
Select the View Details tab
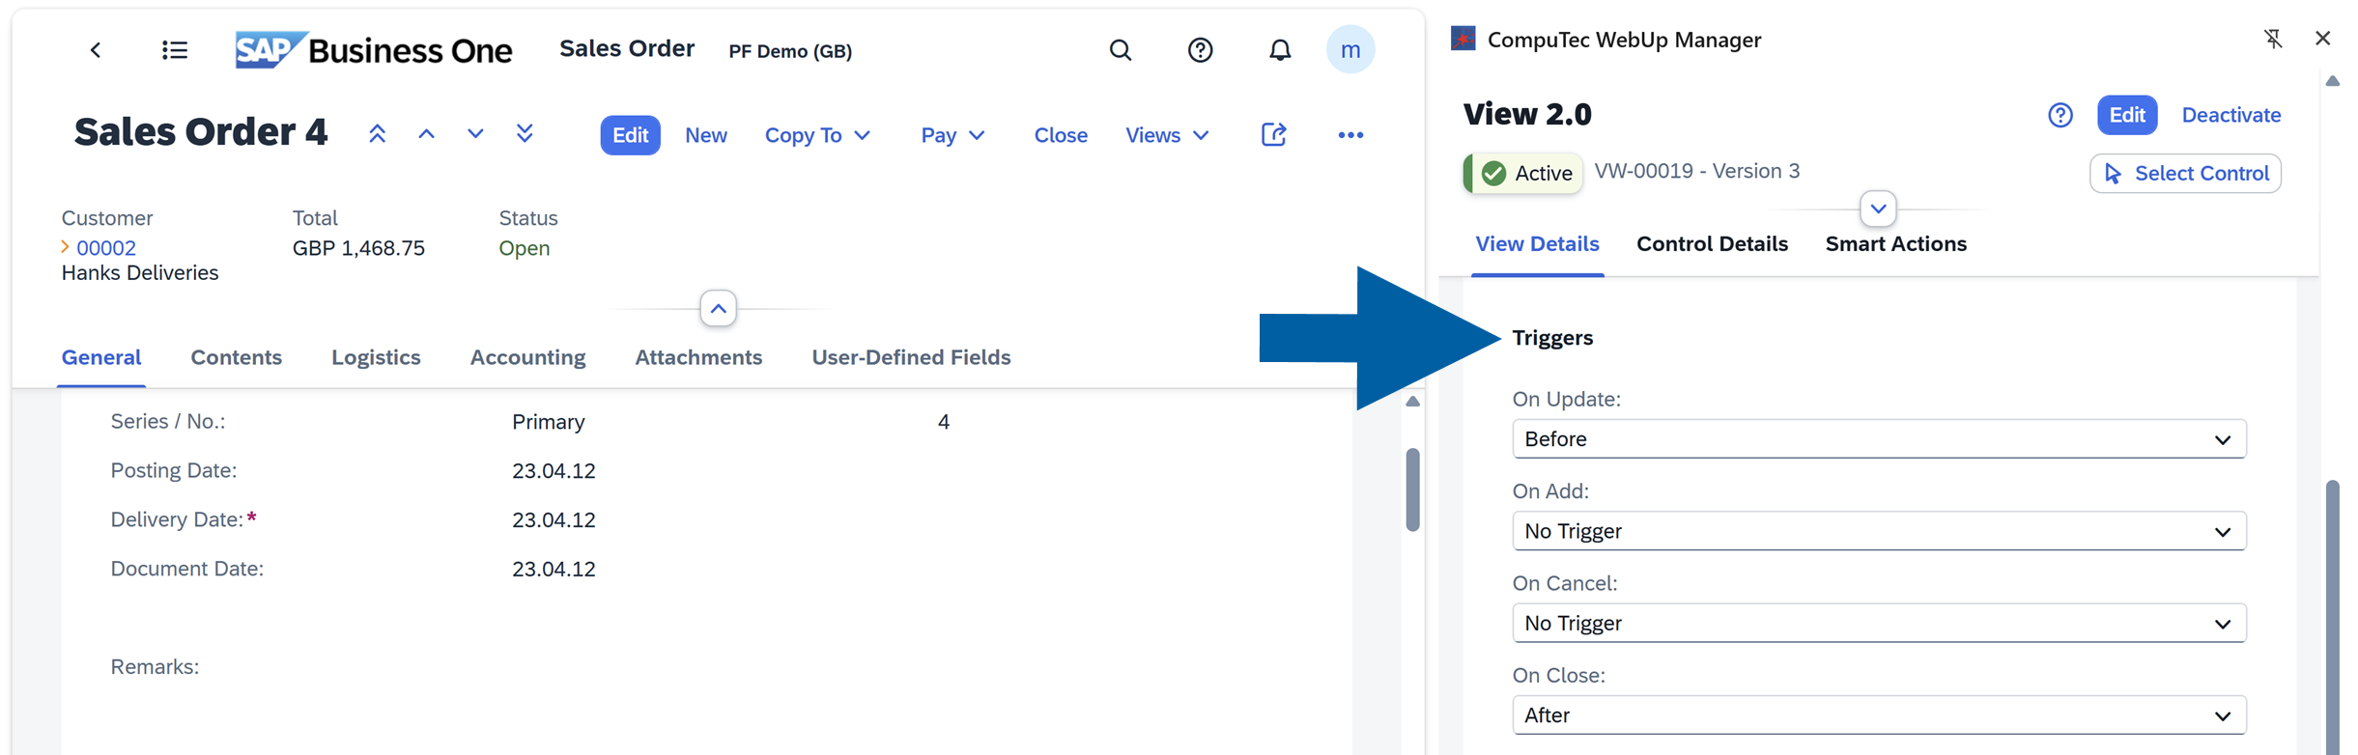pos(1537,244)
